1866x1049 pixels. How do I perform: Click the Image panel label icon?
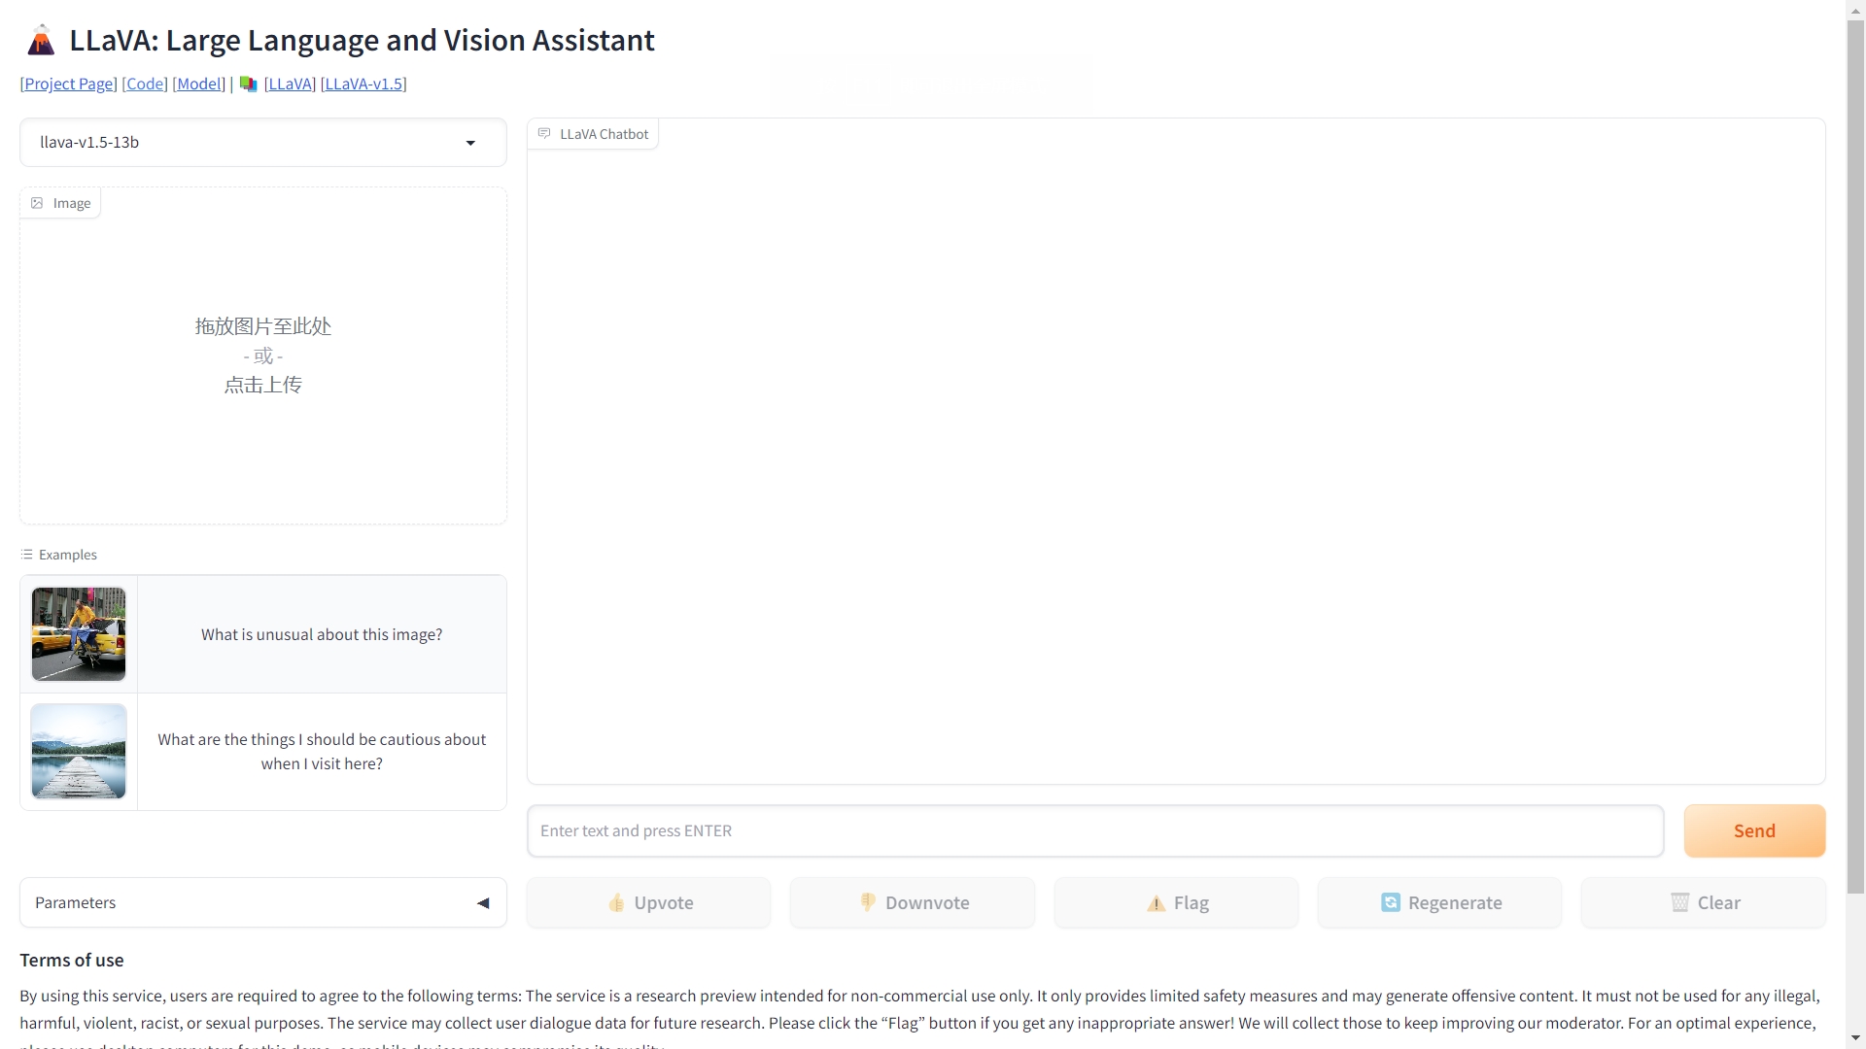coord(37,203)
